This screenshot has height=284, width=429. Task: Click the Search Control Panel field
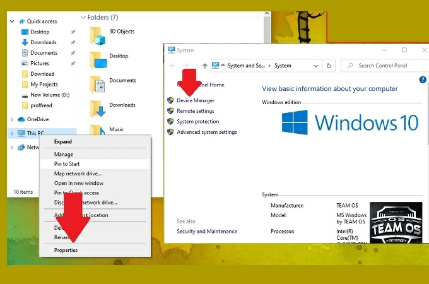pos(382,66)
